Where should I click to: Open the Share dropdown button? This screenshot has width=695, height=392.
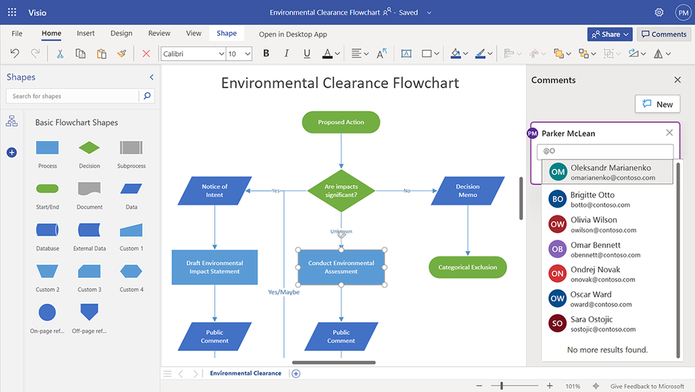[x=610, y=34]
